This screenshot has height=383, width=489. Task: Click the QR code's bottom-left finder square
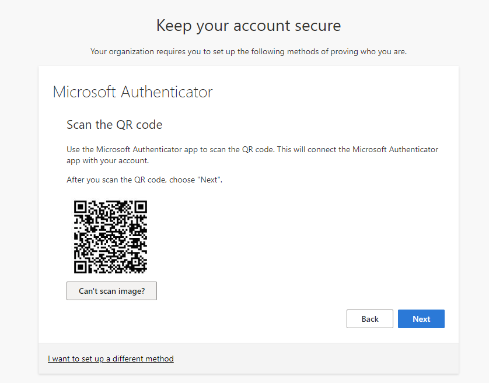point(80,267)
